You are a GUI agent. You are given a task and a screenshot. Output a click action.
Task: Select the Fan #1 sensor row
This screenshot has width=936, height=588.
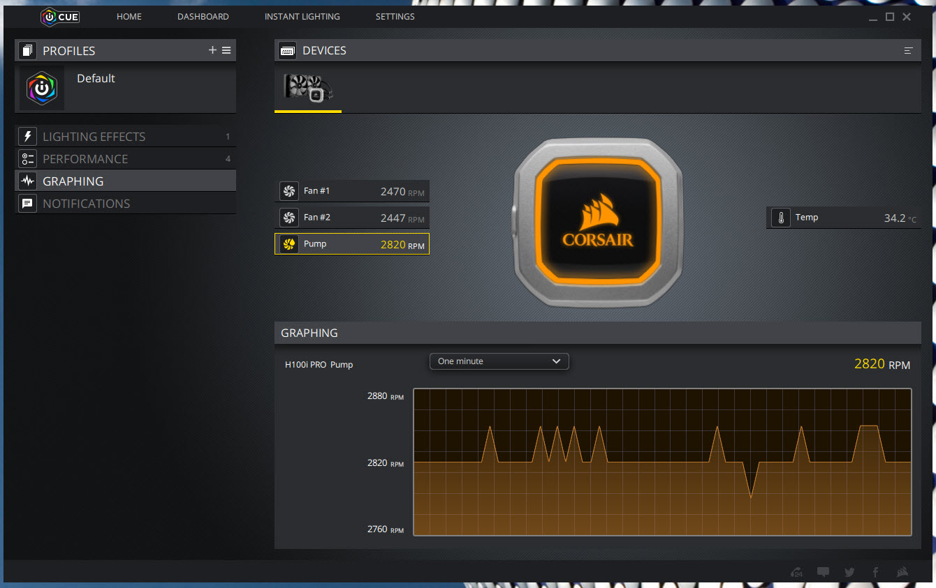pos(352,191)
